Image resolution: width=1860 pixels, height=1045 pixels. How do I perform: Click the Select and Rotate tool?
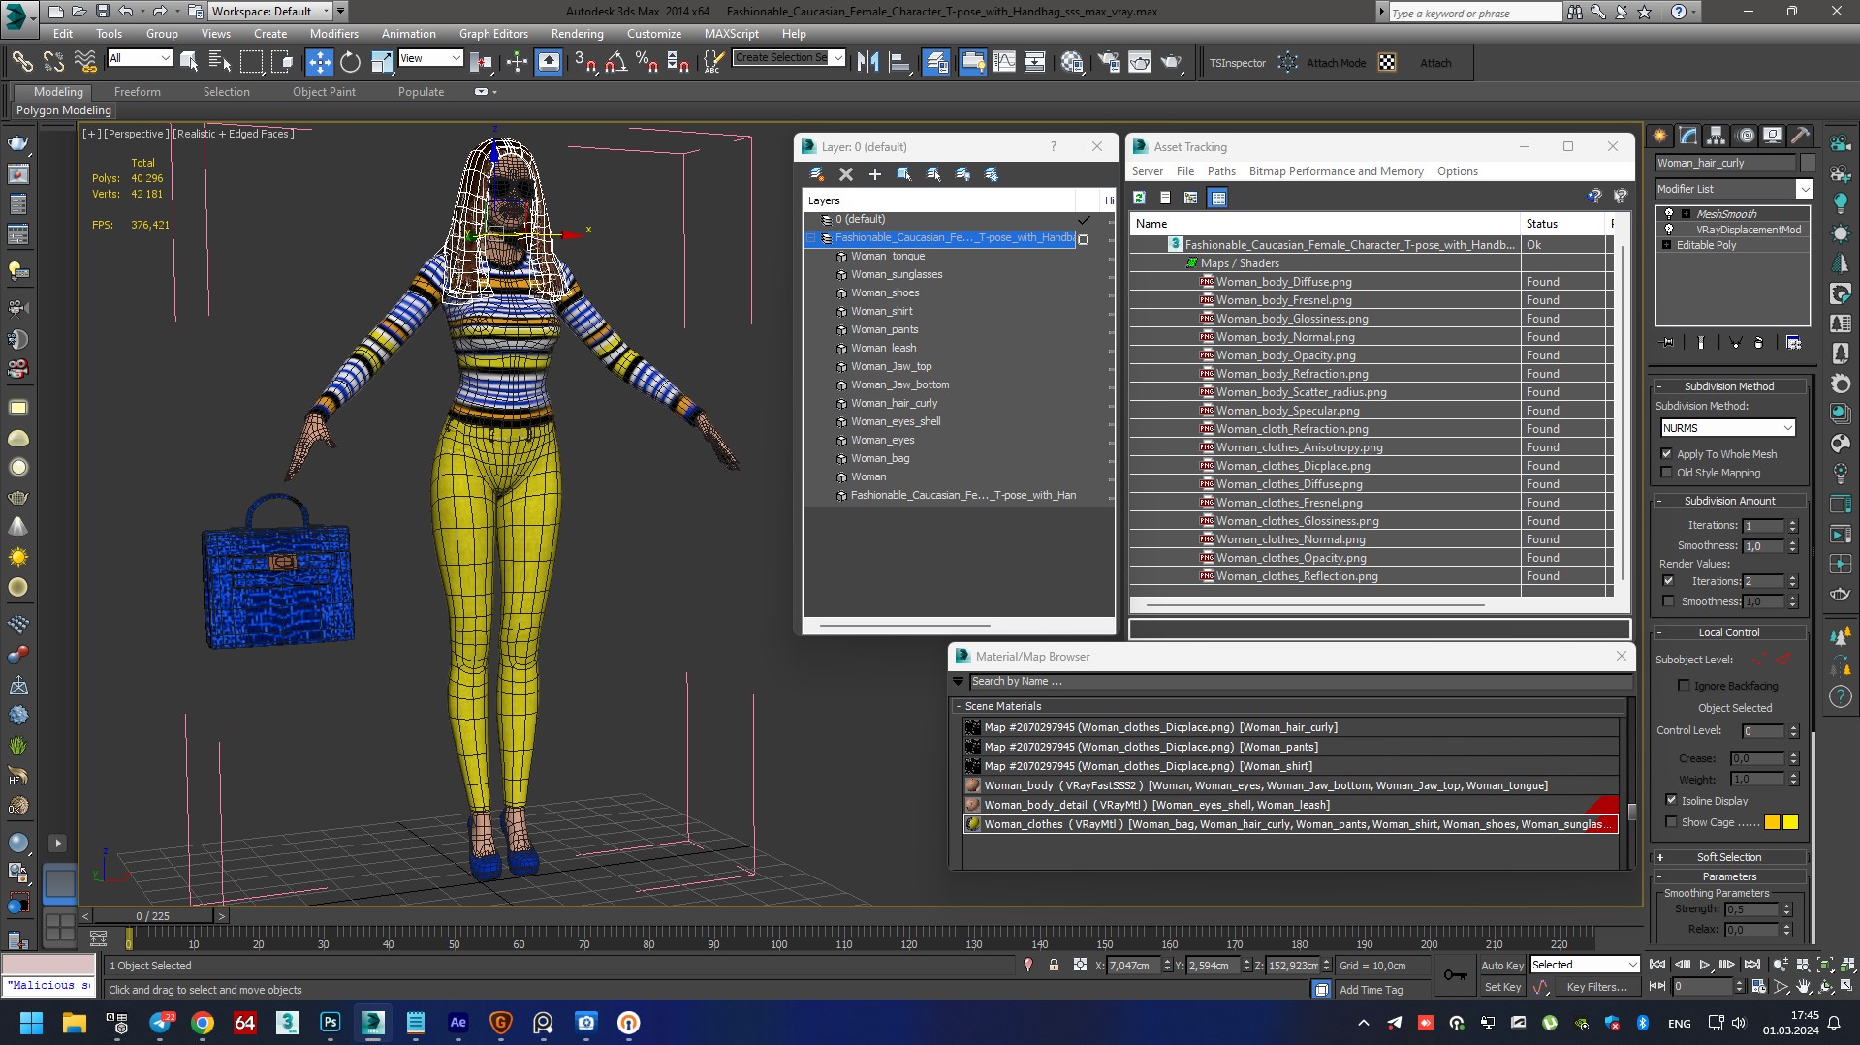[x=350, y=62]
